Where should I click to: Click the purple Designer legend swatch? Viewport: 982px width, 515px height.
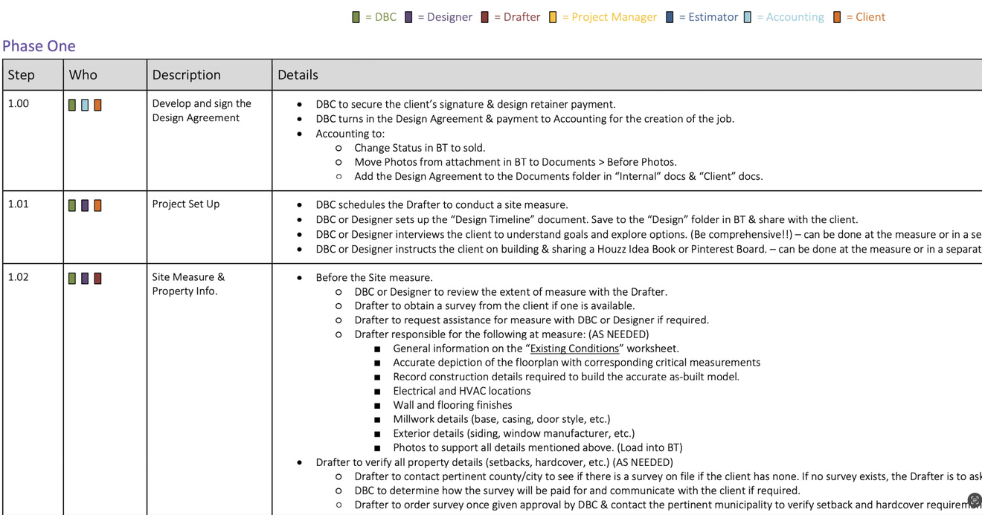tap(408, 17)
